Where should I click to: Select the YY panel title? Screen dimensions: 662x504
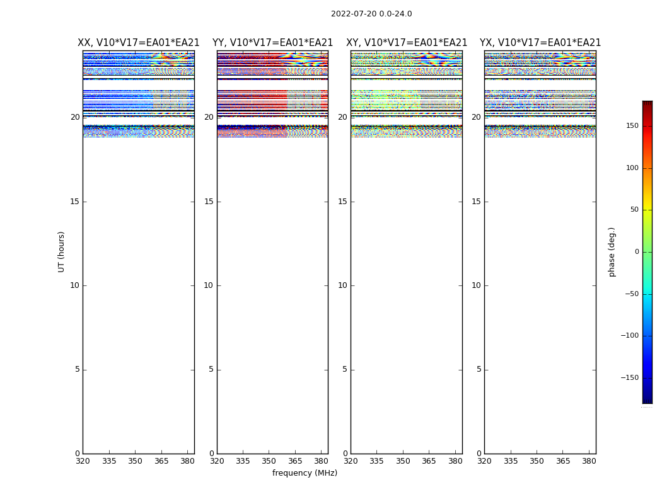[272, 43]
